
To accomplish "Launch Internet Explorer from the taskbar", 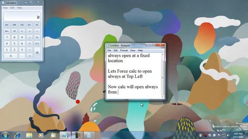I will pos(17,136).
